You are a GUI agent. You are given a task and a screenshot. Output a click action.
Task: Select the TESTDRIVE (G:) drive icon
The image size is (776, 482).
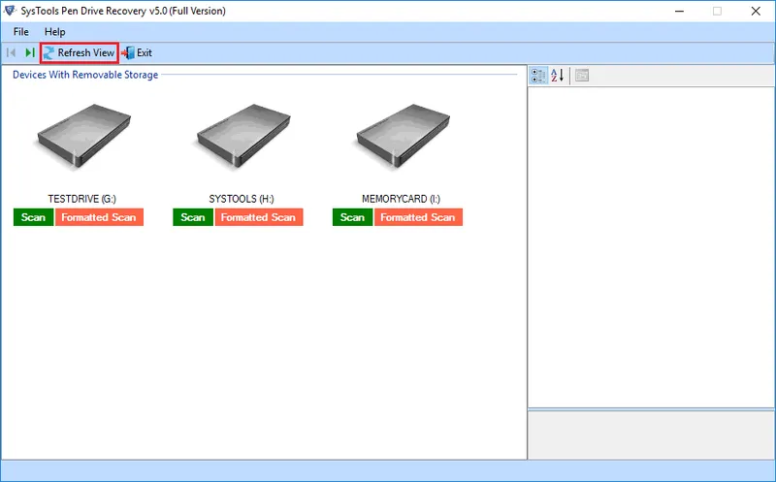81,143
